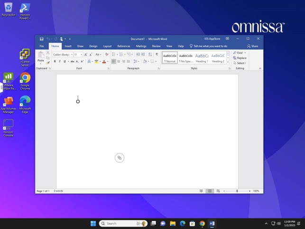This screenshot has height=229, width=305.
Task: Click the Copy icon below the scissors
Action: click(48, 57)
